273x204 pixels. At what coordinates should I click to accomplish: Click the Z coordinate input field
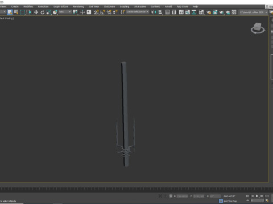pyautogui.click(x=215, y=196)
